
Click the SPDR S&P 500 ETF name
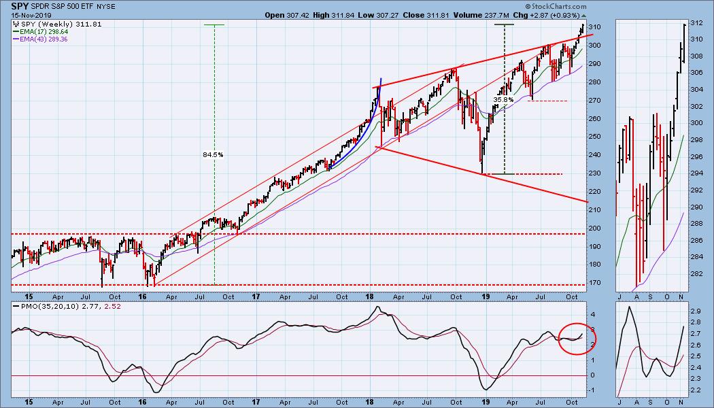click(63, 7)
